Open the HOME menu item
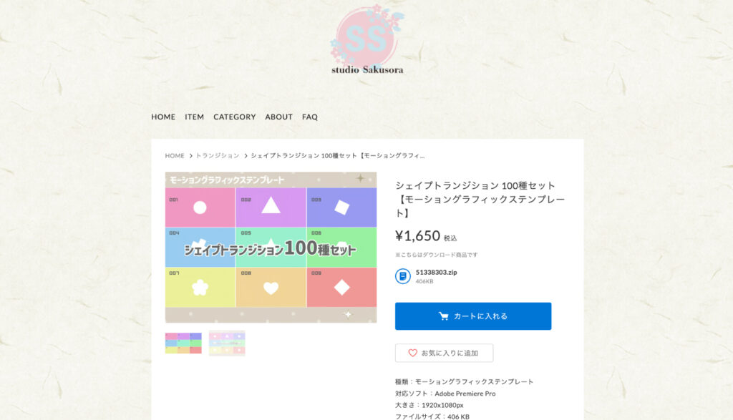 163,117
